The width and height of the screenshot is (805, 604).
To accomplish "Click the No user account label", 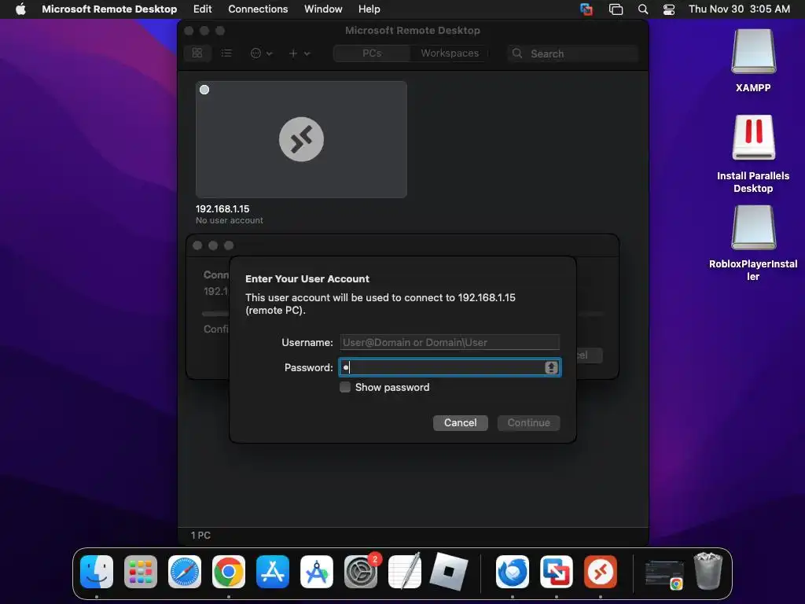I will click(229, 220).
